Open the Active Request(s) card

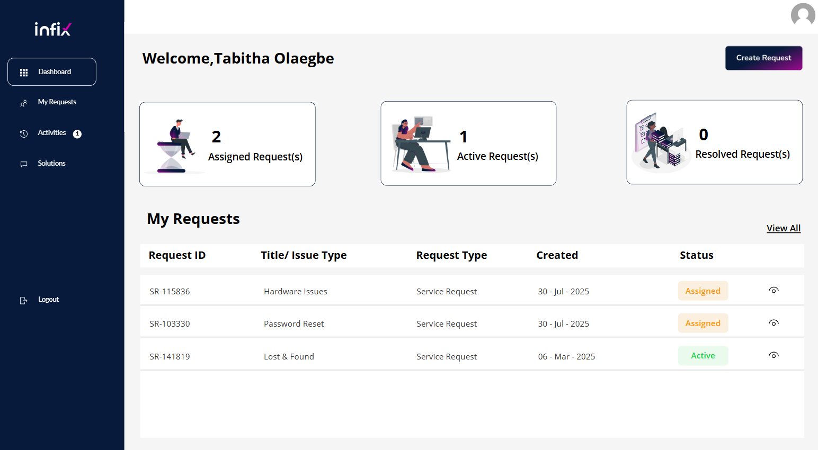tap(468, 143)
